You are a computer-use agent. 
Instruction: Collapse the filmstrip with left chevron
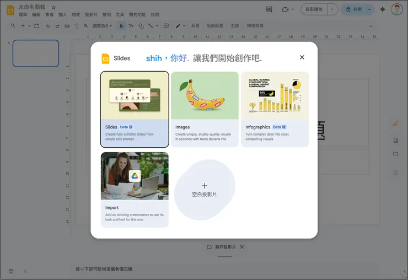click(25, 271)
